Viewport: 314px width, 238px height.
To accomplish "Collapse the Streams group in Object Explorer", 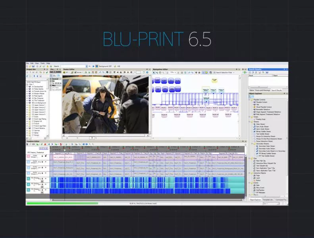I will click(x=250, y=122).
